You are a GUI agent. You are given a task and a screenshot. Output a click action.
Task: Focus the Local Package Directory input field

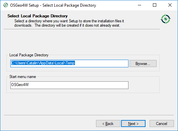coord(69,63)
